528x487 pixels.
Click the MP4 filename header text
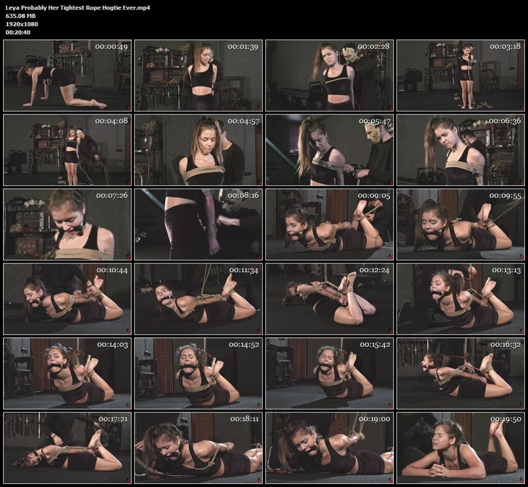pyautogui.click(x=76, y=8)
